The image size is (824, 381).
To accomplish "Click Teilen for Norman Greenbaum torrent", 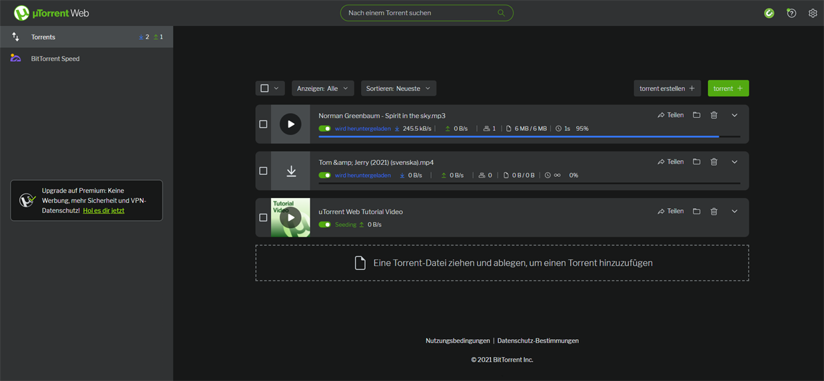I will click(x=671, y=115).
